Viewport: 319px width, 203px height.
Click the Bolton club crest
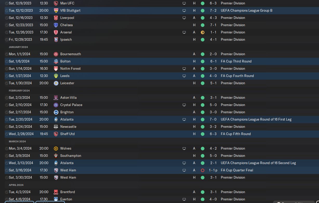[56, 61]
